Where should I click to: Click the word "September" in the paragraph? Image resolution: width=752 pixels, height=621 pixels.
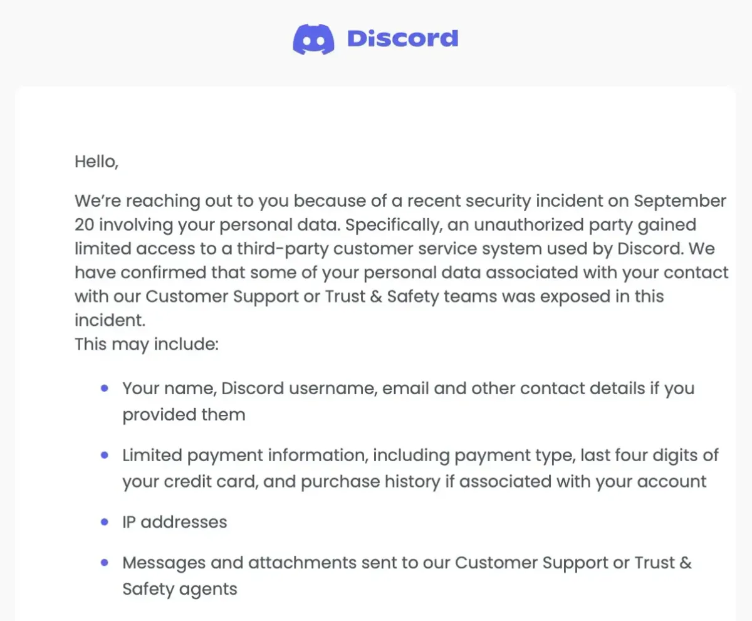[x=681, y=201]
